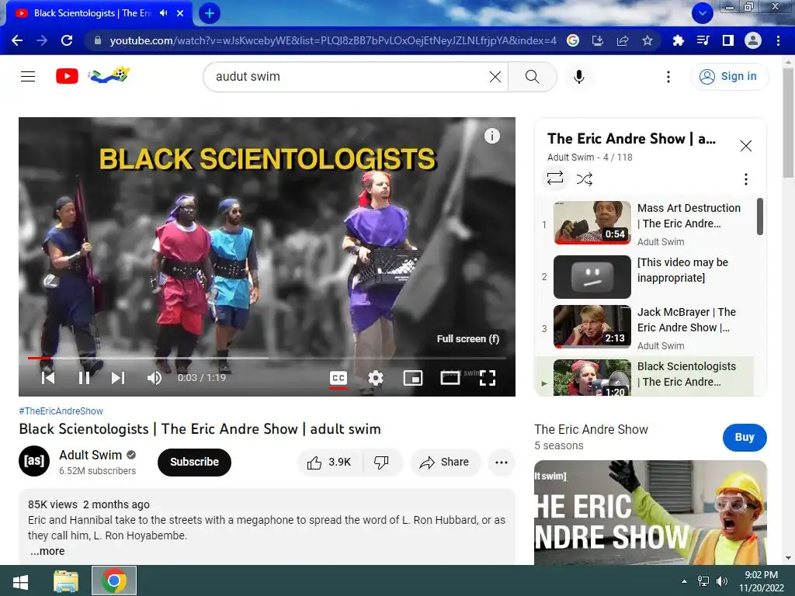Viewport: 795px width, 596px height.
Task: Expand description with ...more
Action: (x=47, y=551)
